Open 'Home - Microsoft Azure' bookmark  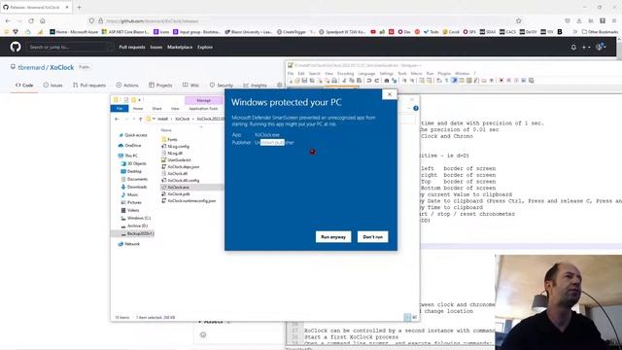[74, 32]
